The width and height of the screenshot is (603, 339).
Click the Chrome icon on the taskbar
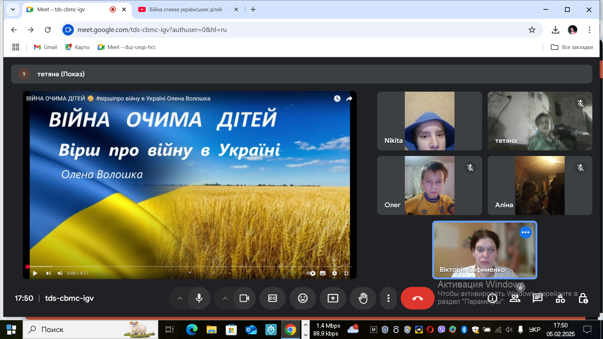(x=291, y=330)
